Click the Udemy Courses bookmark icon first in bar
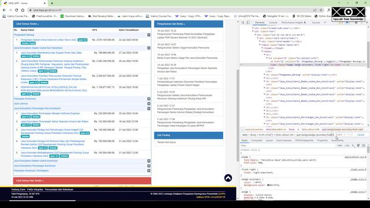This screenshot has width=370, height=208. coord(4,16)
